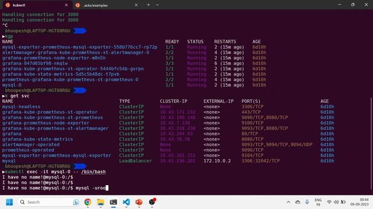Click the LoadBalancer type value

pyautogui.click(x=135, y=161)
